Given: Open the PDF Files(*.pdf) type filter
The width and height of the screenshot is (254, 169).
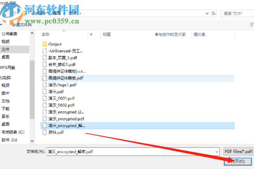Looking at the screenshot, I should tap(239, 152).
